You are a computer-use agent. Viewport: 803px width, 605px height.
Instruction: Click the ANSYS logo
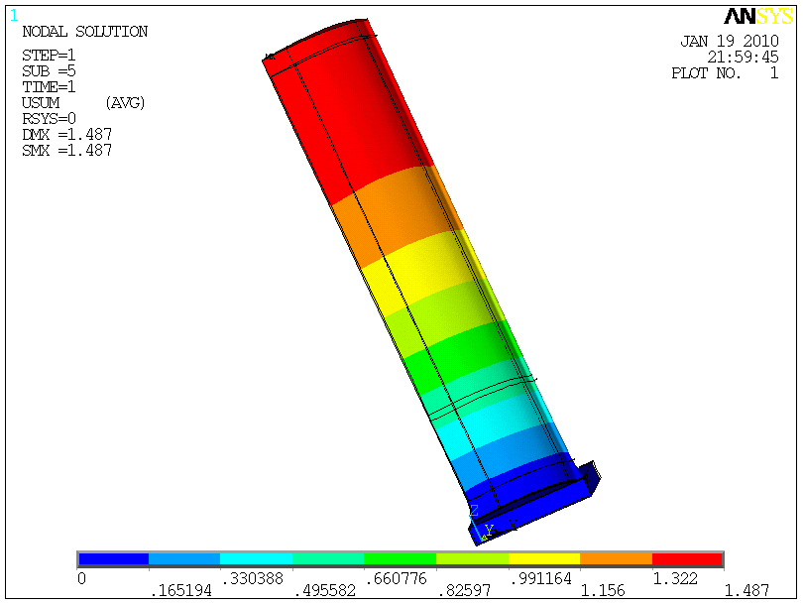point(758,17)
